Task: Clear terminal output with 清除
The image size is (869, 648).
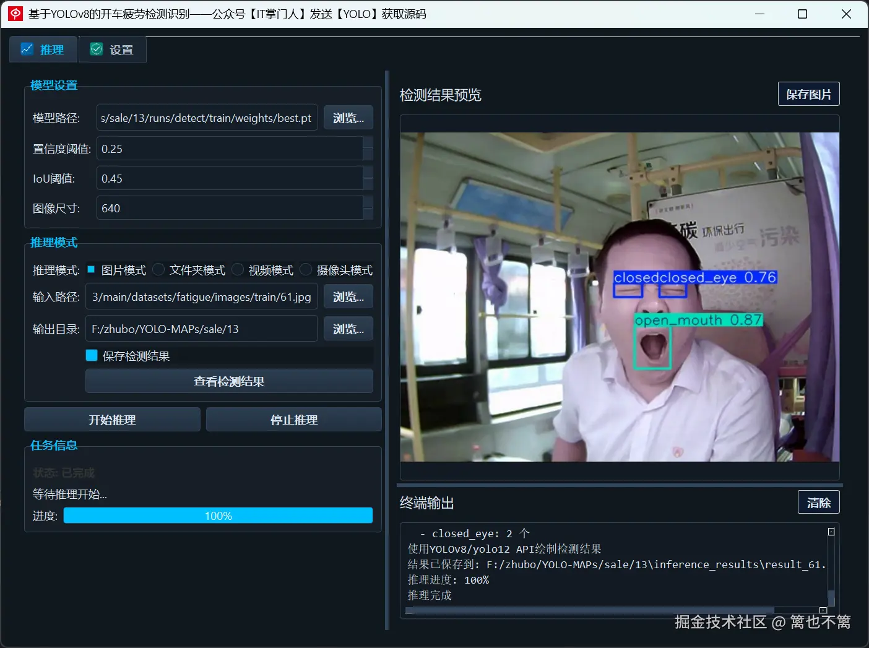Action: (x=818, y=503)
